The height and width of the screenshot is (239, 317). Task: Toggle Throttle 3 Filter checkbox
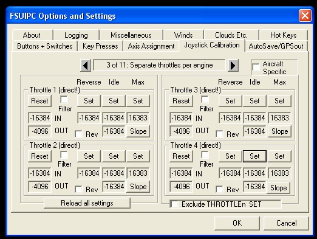coord(205,99)
